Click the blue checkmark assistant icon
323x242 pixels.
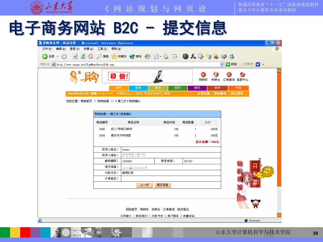[258, 64]
